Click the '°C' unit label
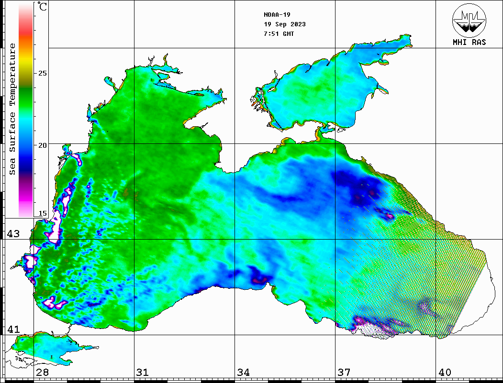 click(42, 6)
